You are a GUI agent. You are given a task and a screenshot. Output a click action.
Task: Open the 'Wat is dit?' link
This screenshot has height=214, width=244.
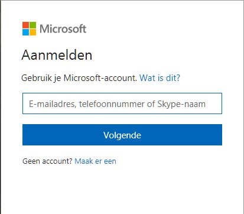(160, 78)
